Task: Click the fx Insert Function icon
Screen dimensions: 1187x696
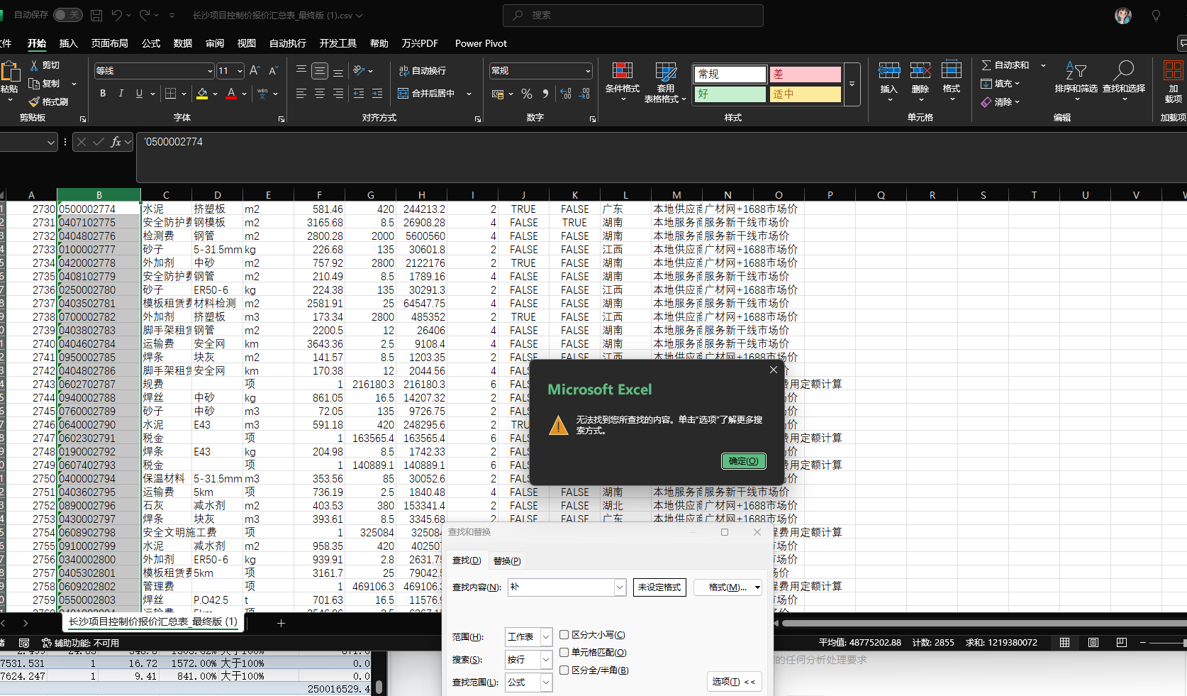Action: tap(116, 142)
